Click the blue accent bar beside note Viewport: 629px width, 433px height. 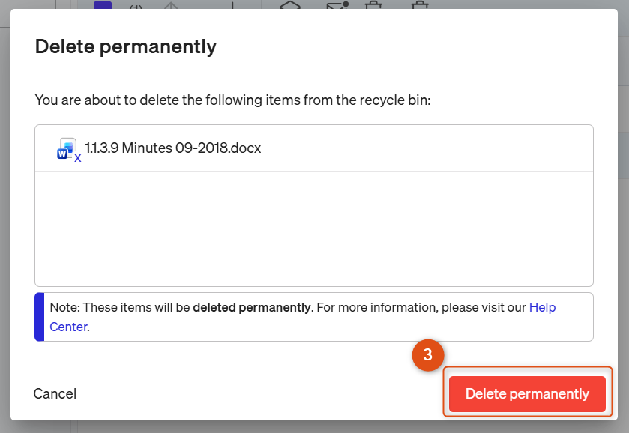[39, 317]
